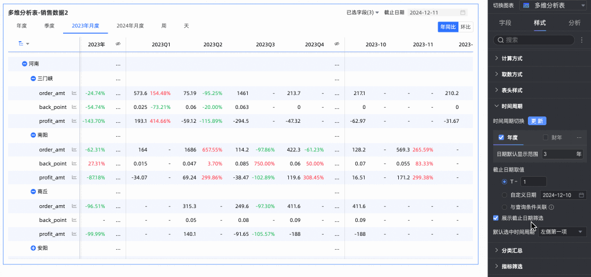Open calendar icon in 截止日期 date field
The image size is (591, 277).
tap(462, 12)
